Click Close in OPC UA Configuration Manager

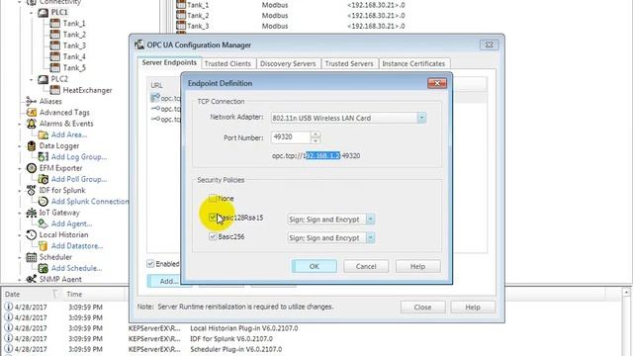(x=422, y=308)
